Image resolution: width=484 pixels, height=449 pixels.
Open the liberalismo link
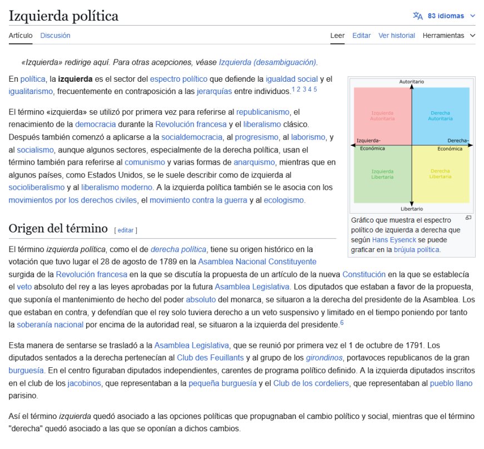[262, 124]
